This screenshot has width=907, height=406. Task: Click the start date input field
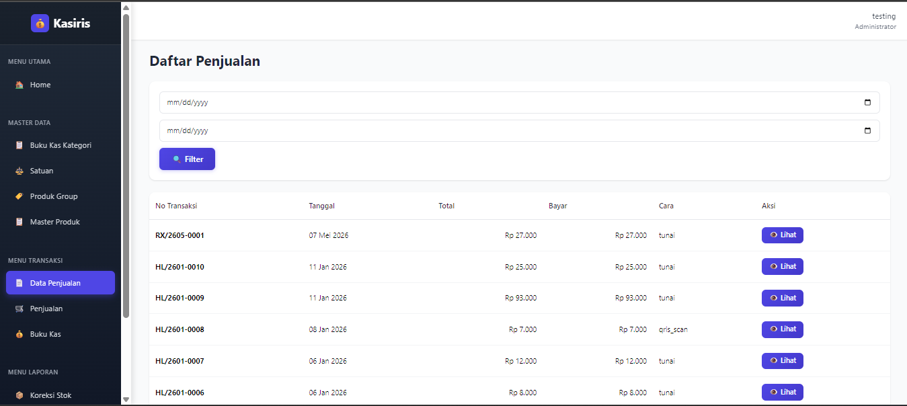point(519,103)
